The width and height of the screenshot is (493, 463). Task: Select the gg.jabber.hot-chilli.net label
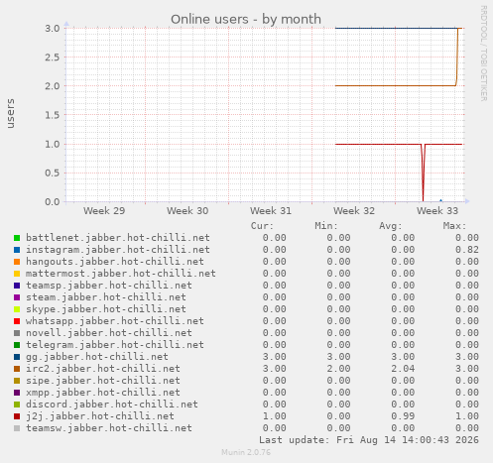(97, 357)
